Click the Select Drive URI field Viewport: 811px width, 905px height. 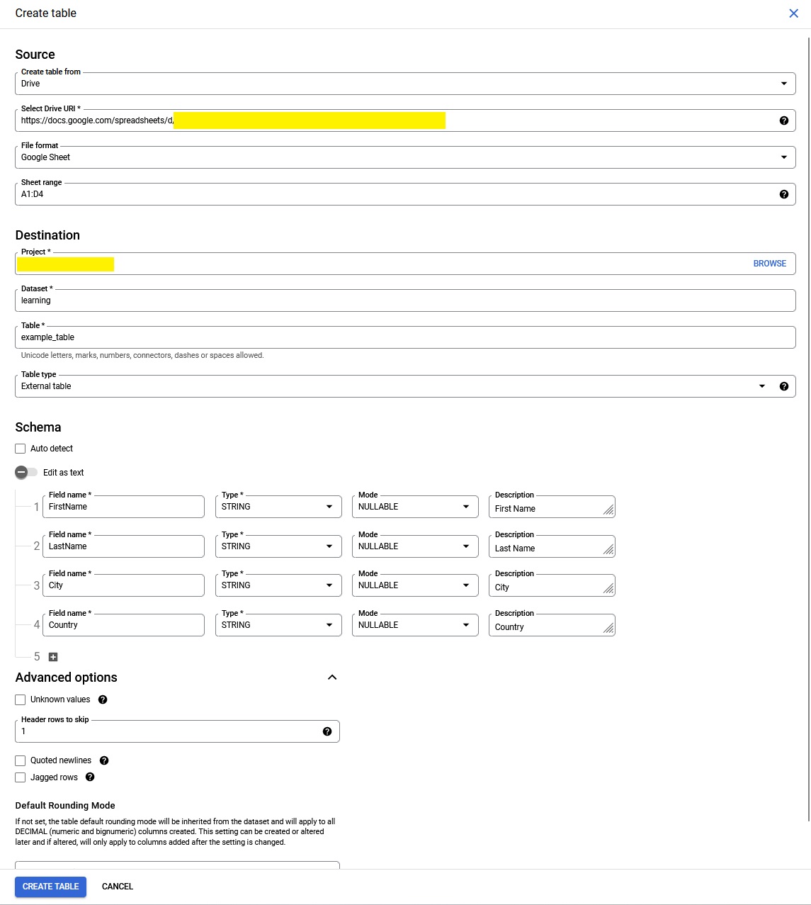click(x=405, y=120)
